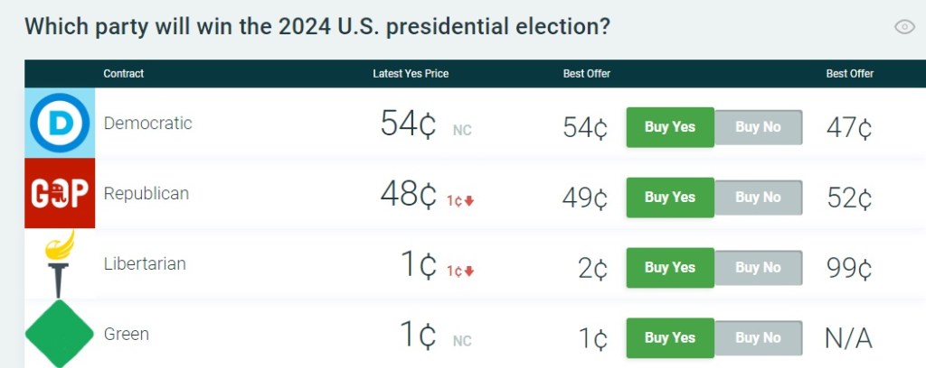Buy No on the Green contract
Screen dimensions: 926x368
click(x=758, y=338)
